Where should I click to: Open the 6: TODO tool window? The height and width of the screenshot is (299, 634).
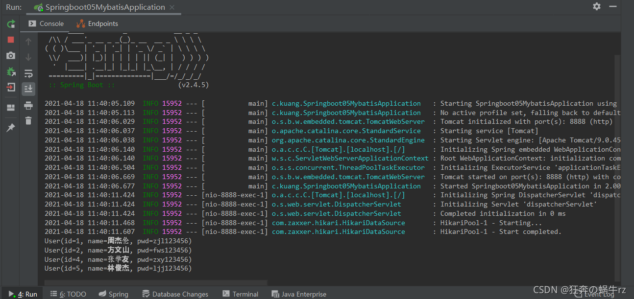pyautogui.click(x=68, y=294)
